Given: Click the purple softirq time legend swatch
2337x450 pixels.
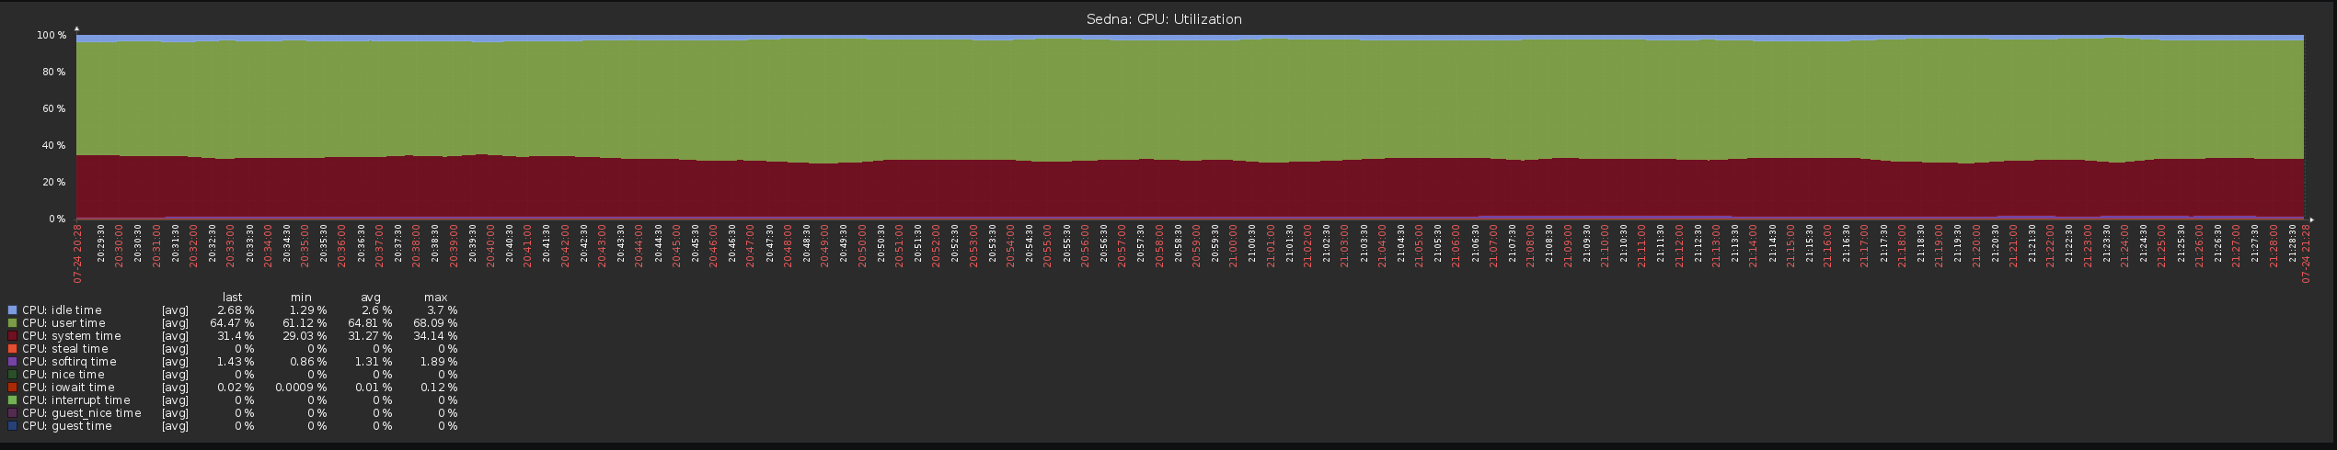Looking at the screenshot, I should [x=12, y=362].
